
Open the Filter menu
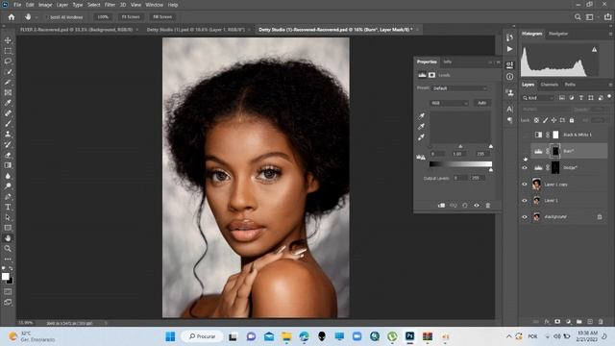[110, 5]
